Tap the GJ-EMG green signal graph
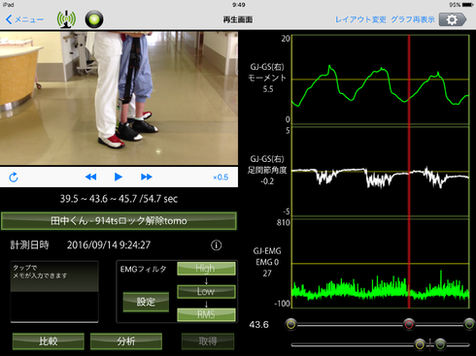 point(381,264)
